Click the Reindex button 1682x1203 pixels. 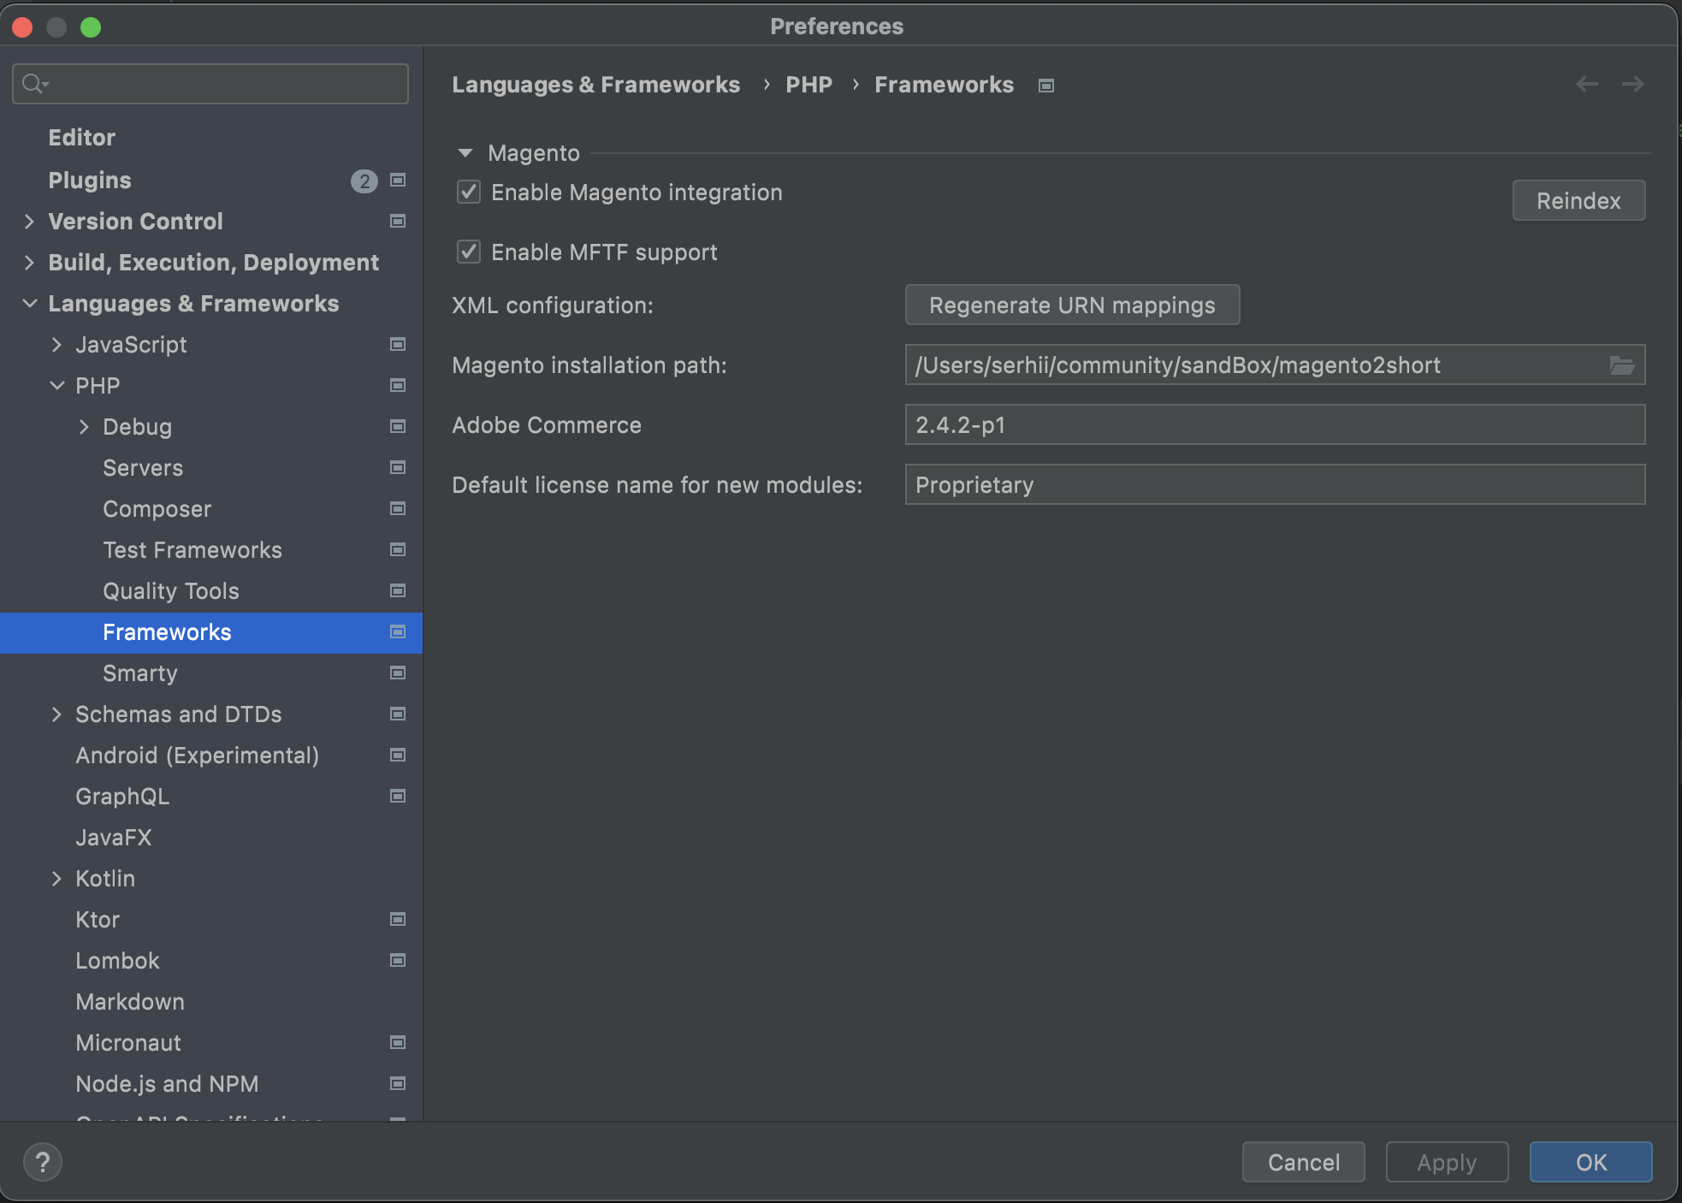click(x=1578, y=201)
